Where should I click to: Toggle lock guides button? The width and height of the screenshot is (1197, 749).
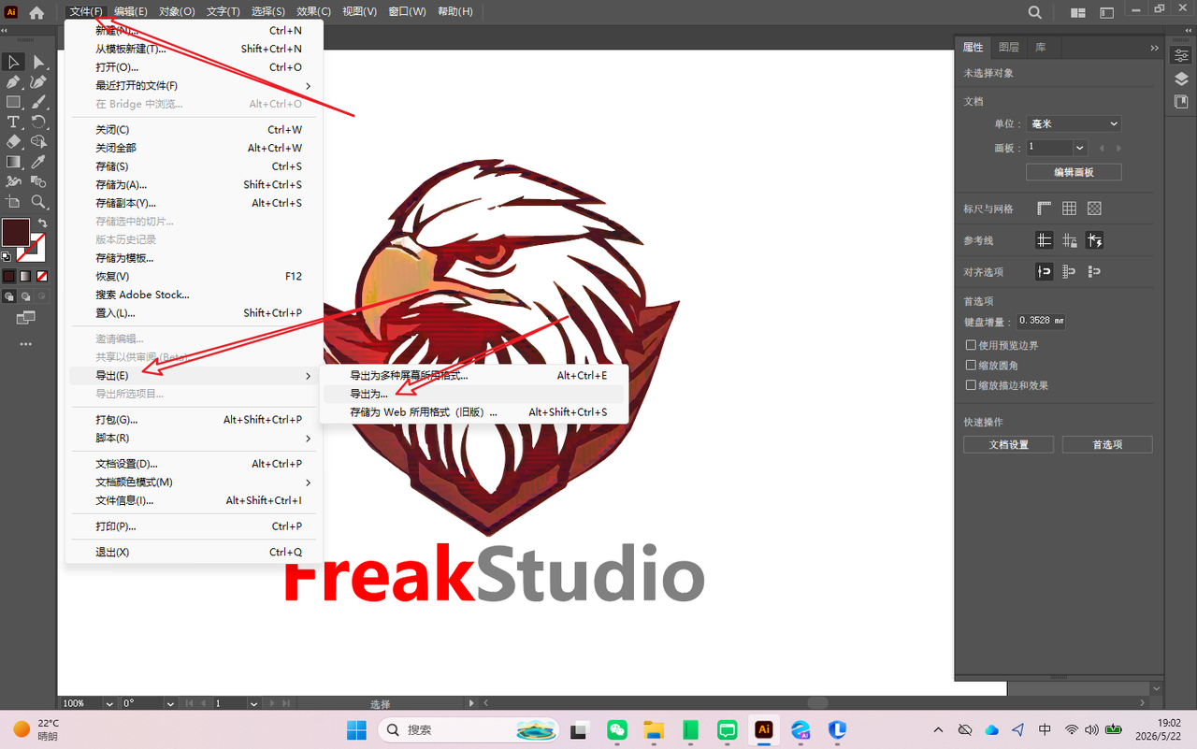[x=1069, y=240]
